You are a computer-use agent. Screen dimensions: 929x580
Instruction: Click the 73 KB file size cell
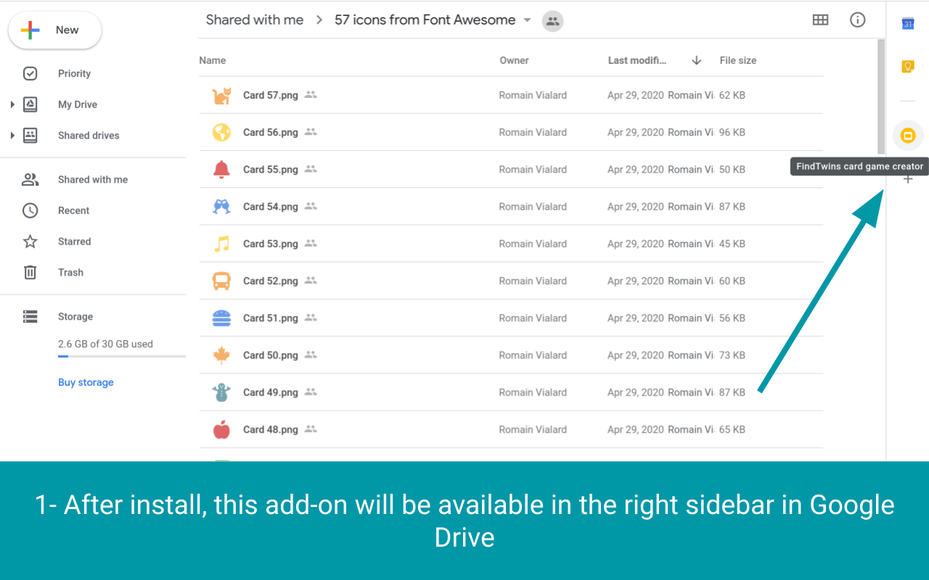732,355
